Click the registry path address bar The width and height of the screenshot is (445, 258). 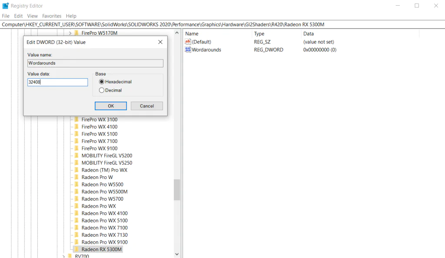click(x=222, y=24)
